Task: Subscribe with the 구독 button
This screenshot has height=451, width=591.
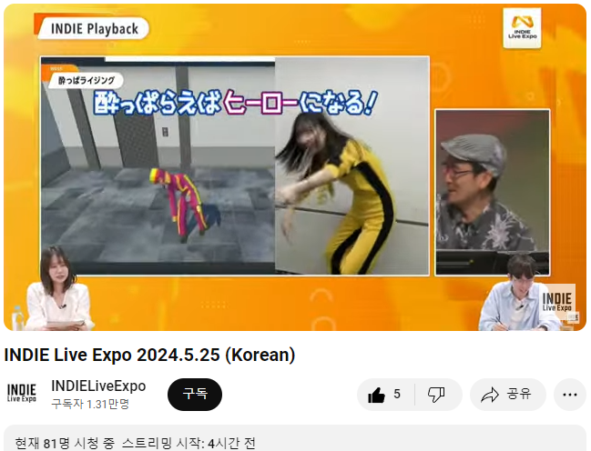Action: (195, 394)
